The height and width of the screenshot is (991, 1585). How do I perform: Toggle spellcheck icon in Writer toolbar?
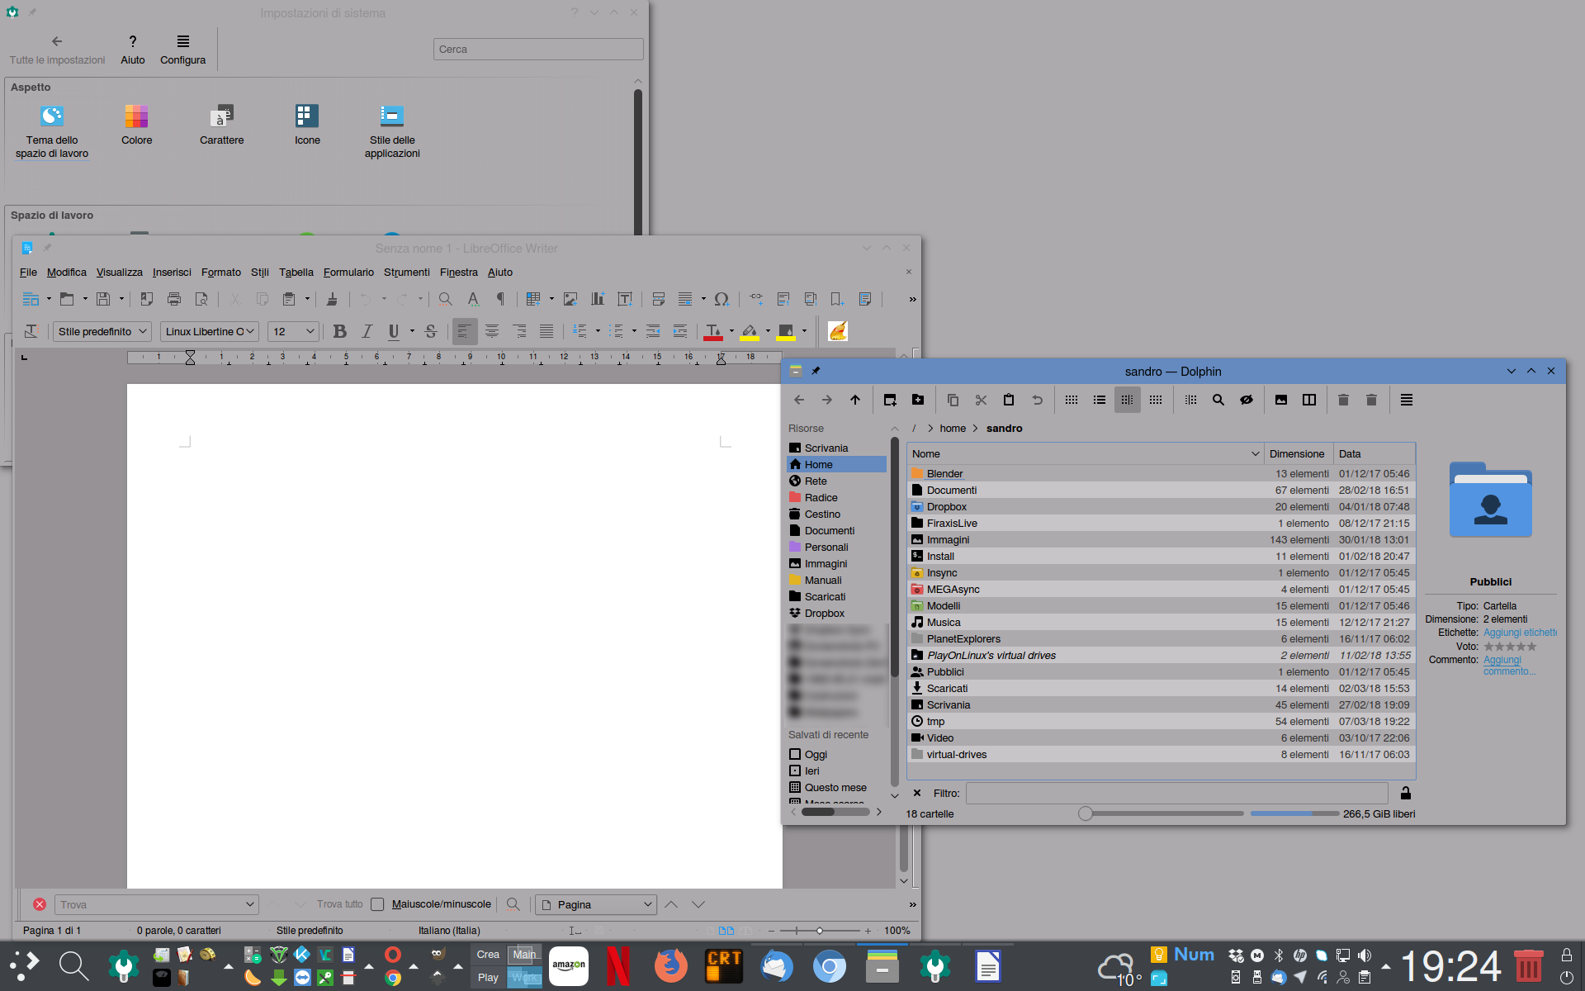tap(473, 299)
